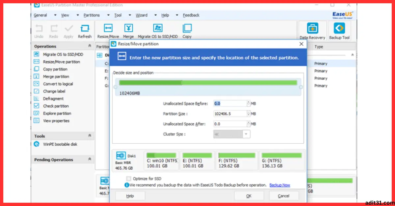Collapse the Operations panel section
The height and width of the screenshot is (206, 395).
pyautogui.click(x=90, y=46)
